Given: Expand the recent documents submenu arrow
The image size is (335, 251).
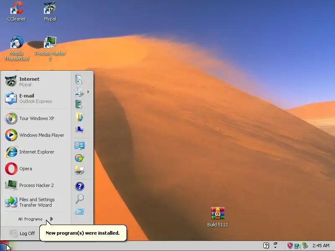Looking at the screenshot, I should 88,92.
